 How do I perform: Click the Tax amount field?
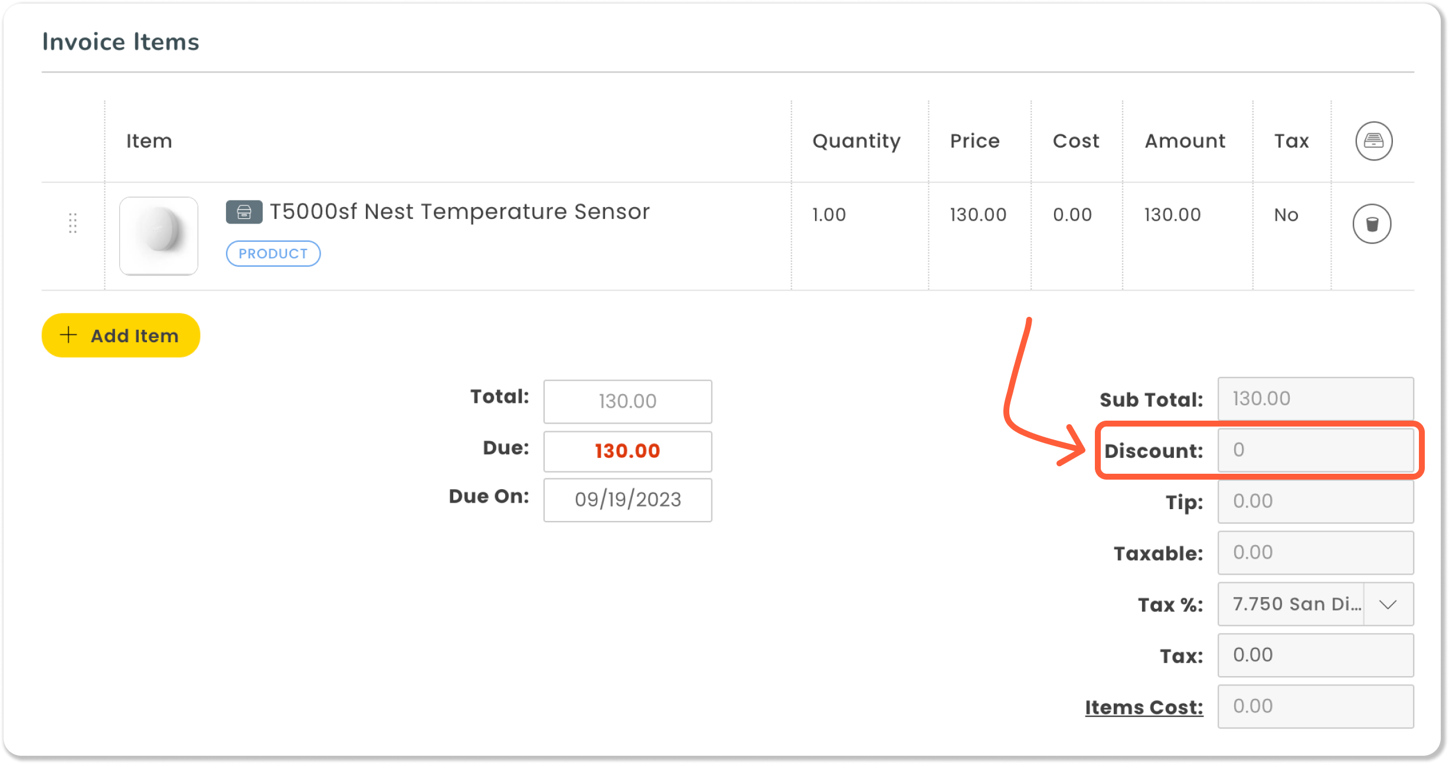tap(1315, 655)
